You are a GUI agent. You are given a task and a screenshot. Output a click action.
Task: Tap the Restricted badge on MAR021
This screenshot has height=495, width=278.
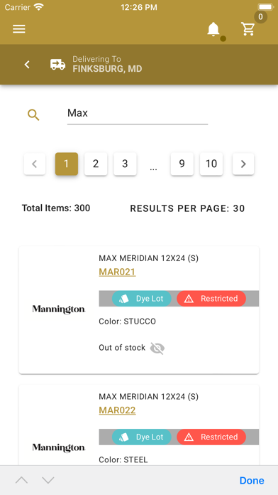pyautogui.click(x=211, y=299)
